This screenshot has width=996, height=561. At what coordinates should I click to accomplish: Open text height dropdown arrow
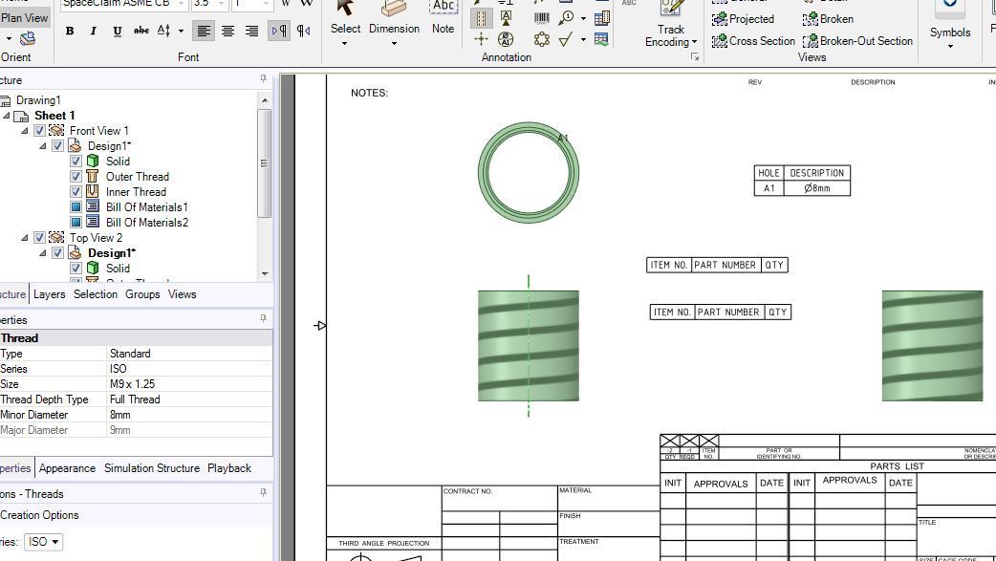(181, 31)
